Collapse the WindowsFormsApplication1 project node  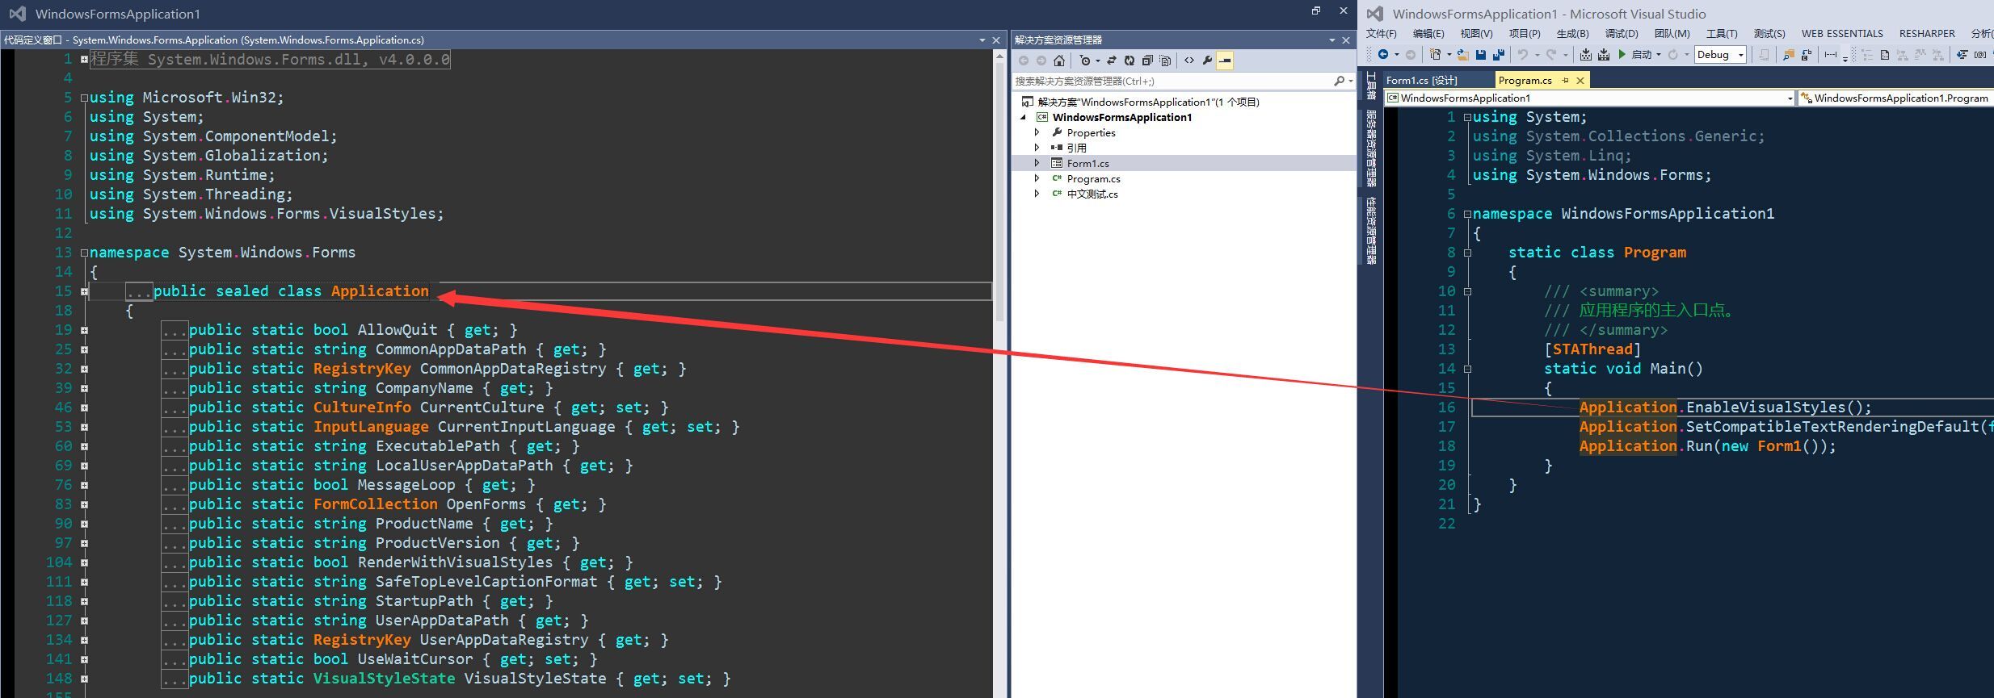tap(1023, 117)
